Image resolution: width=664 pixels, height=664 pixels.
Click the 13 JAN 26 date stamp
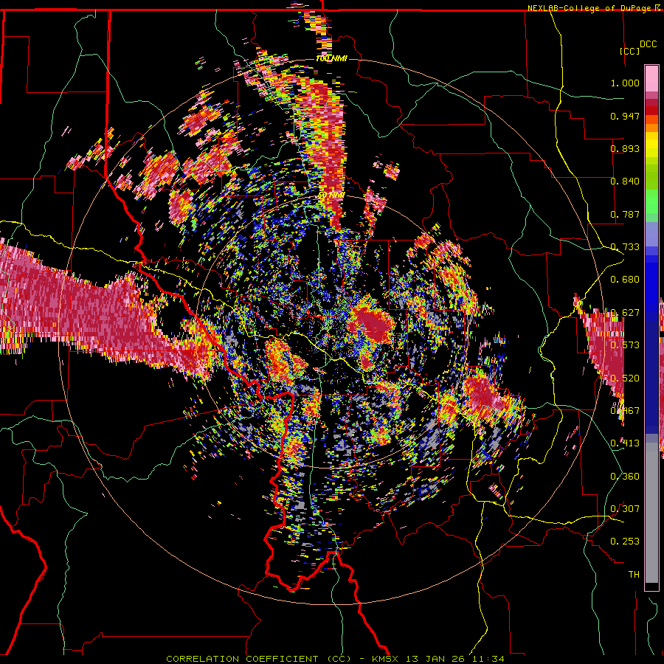[x=435, y=659]
